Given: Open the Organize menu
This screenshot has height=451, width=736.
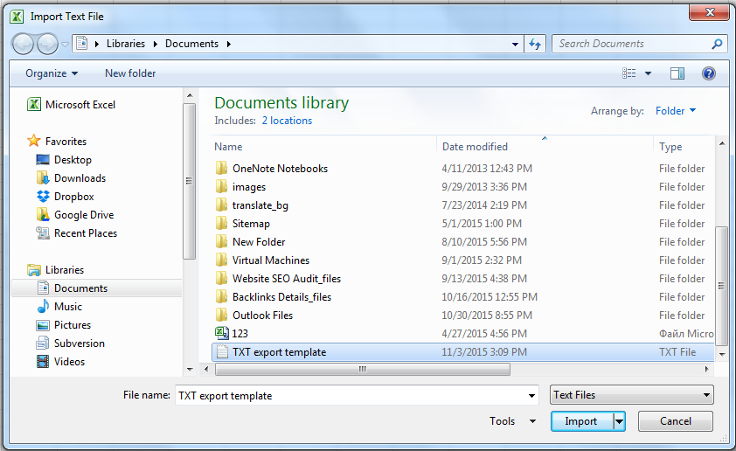Looking at the screenshot, I should pos(52,73).
